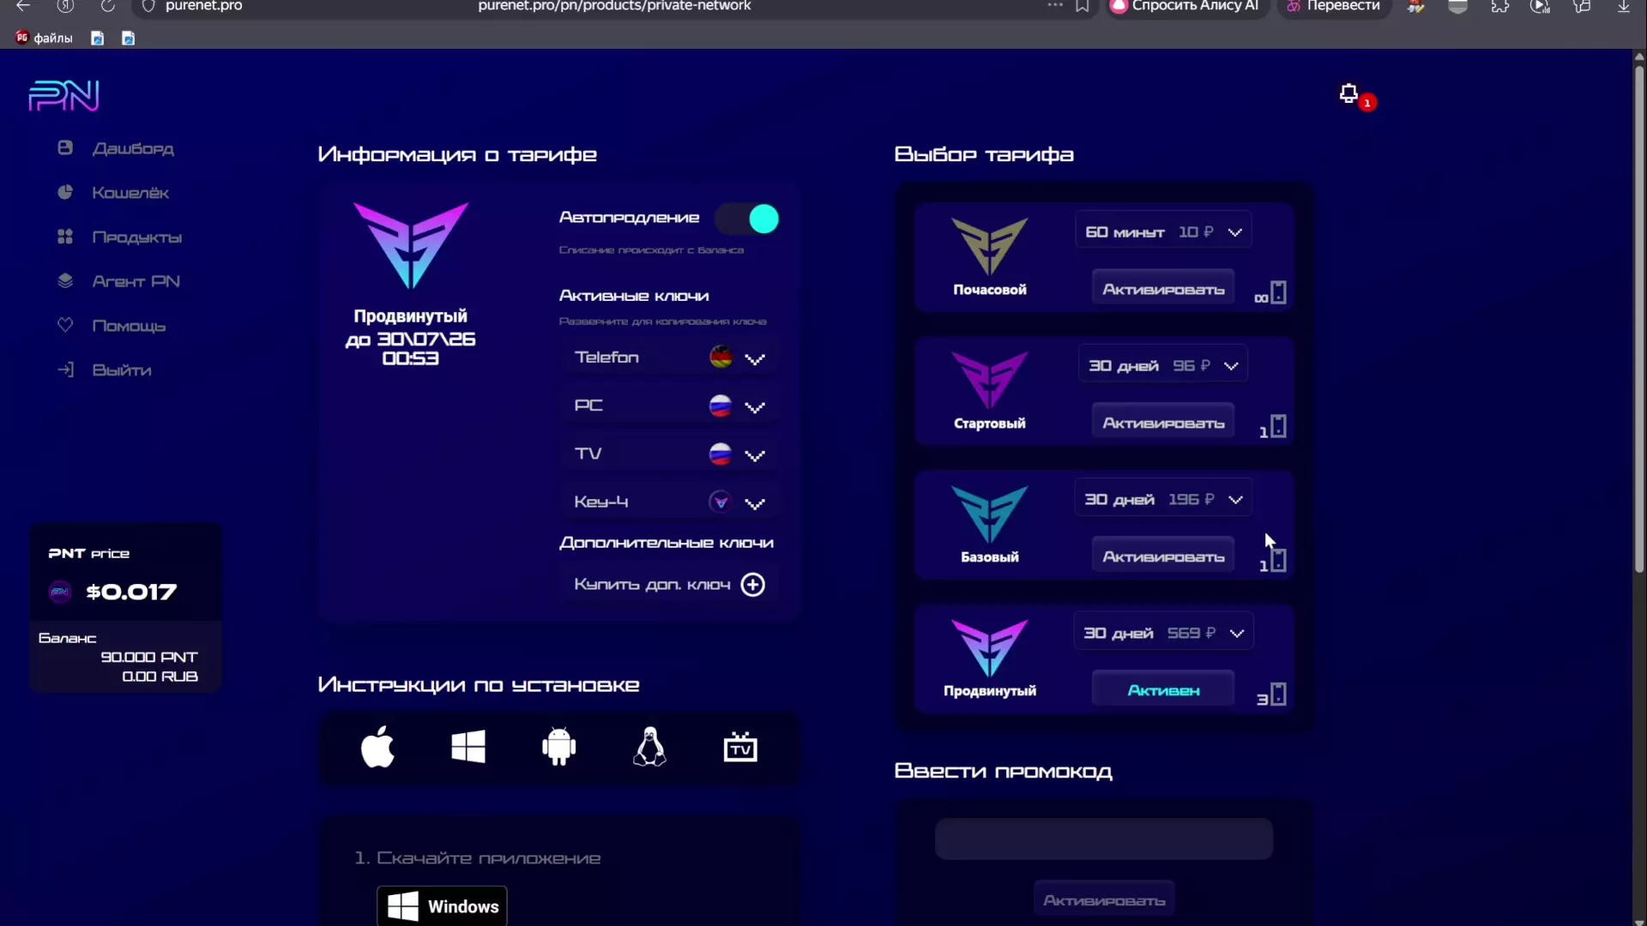Go to Кошелёк in sidebar

click(130, 193)
